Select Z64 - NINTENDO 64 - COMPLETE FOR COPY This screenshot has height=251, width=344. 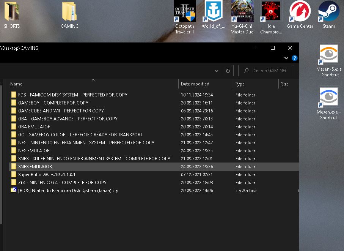pos(62,183)
